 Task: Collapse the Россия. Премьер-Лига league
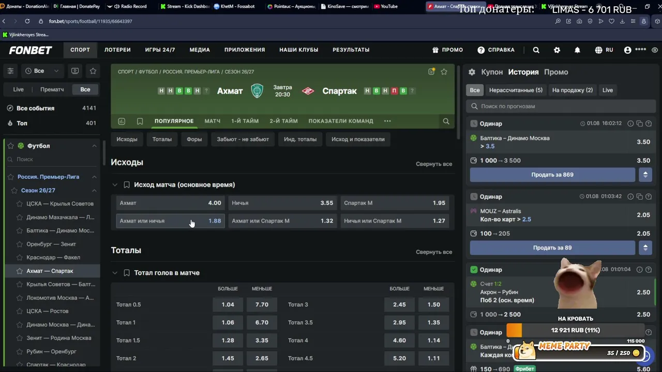[94, 177]
